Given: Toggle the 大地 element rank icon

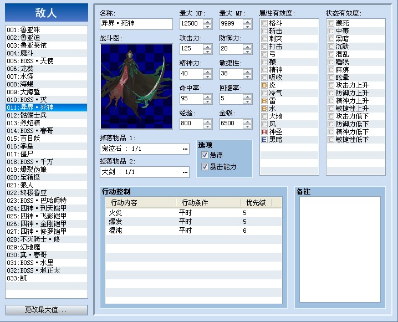Looking at the screenshot, I should [264, 116].
